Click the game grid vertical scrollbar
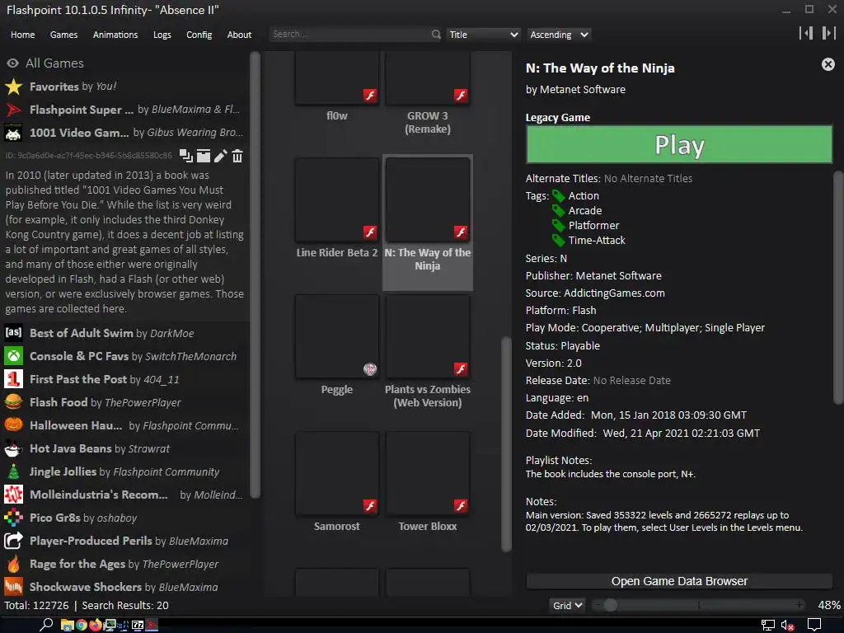The width and height of the screenshot is (844, 633). tap(506, 444)
